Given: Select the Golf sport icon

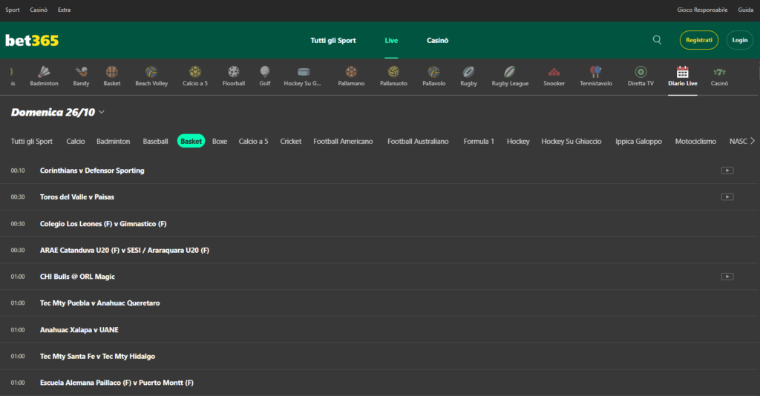Looking at the screenshot, I should tap(265, 73).
